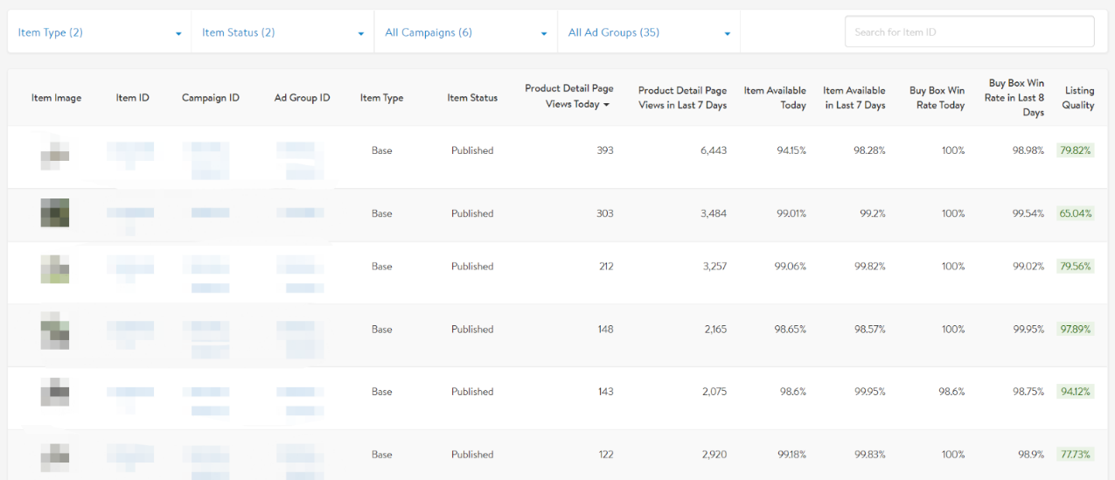
Task: Select the Campaign ID column header
Action: [210, 98]
